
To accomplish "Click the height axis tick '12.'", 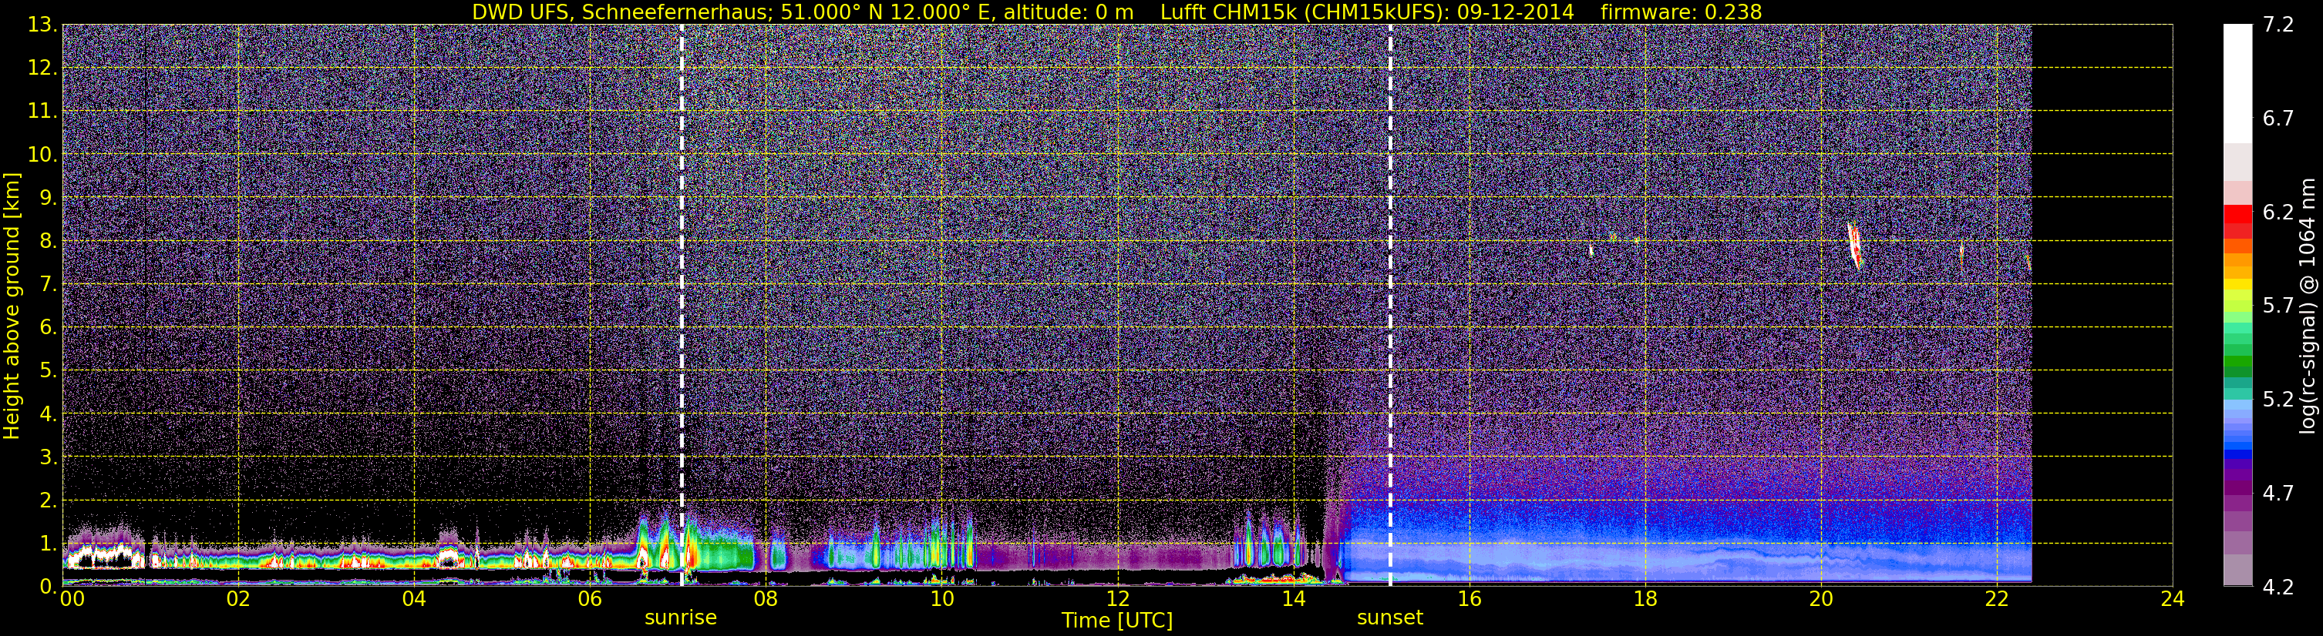I will [x=42, y=69].
